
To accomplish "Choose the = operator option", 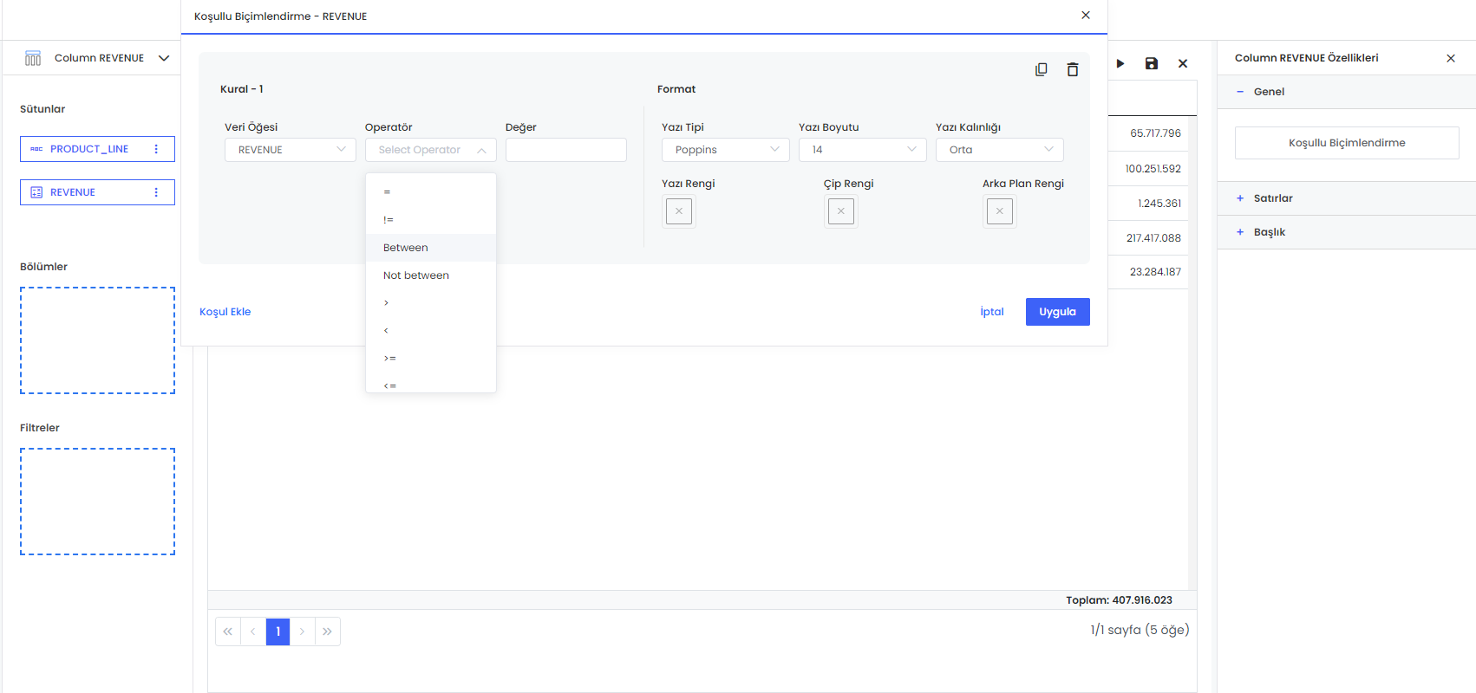I will (431, 192).
